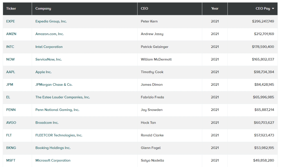This screenshot has height=167, width=281.
Task: Open the NOW ticker link
Action: point(10,59)
